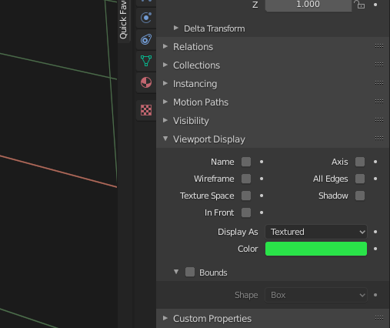Open the Display As Textured dropdown
This screenshot has height=328, width=390.
[316, 232]
